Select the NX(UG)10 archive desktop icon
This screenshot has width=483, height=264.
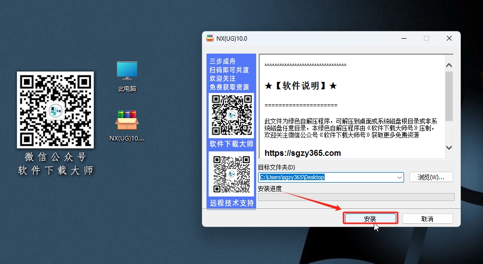tap(127, 126)
